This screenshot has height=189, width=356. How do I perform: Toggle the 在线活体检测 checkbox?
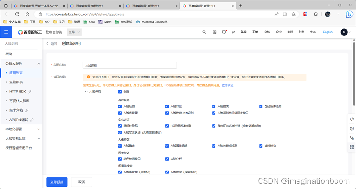pyautogui.click(x=261, y=106)
